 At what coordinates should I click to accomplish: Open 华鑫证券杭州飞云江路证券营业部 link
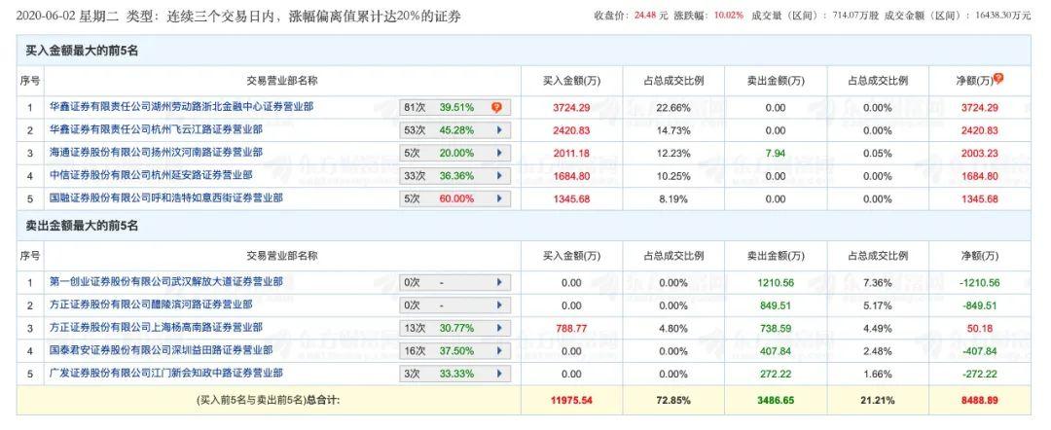pos(156,129)
